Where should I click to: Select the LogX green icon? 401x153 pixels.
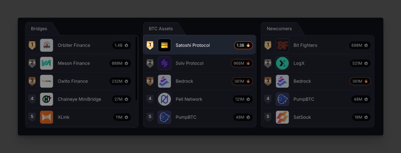point(282,63)
